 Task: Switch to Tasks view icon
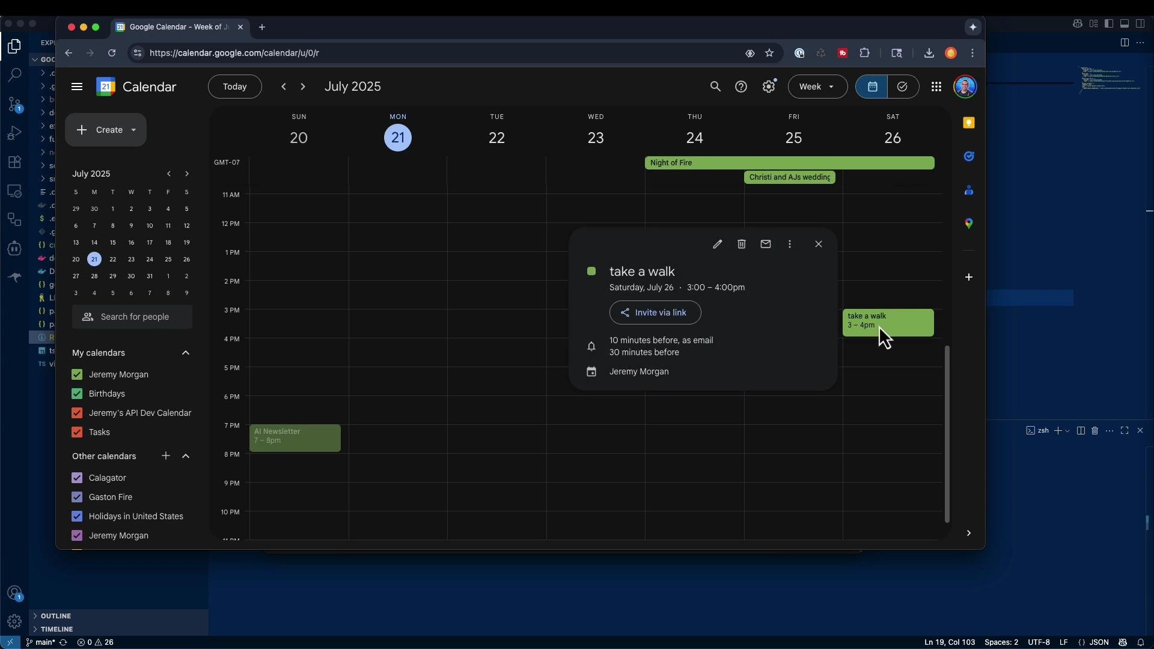(x=902, y=87)
